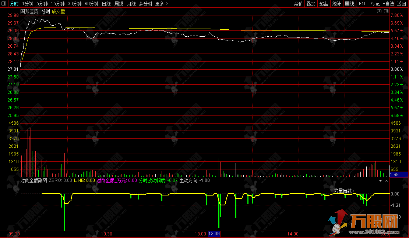Viewport: 409px width, 238px height.
Task: Add stock via +自选 button
Action: 388,4
